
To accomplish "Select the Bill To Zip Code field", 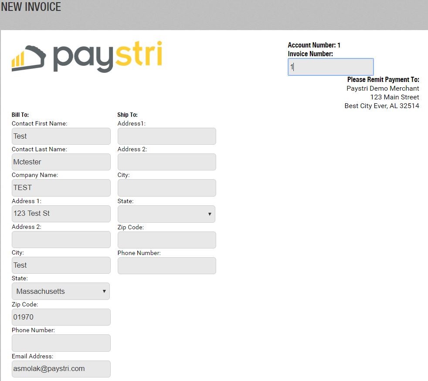I will 61,317.
